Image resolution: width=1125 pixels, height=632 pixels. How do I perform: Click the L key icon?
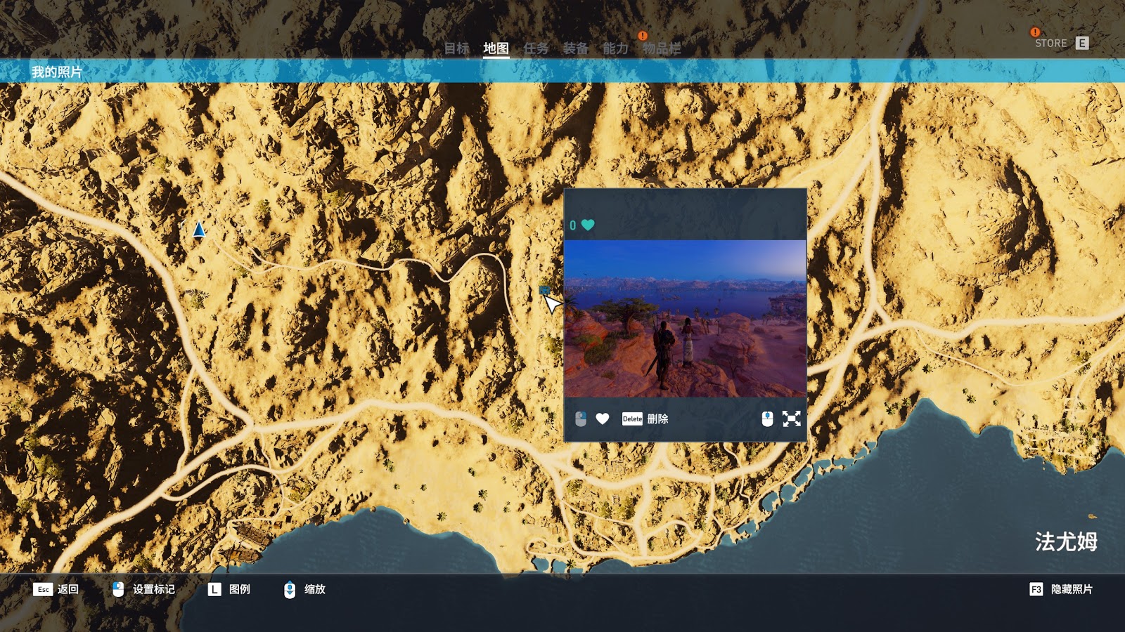coord(214,589)
